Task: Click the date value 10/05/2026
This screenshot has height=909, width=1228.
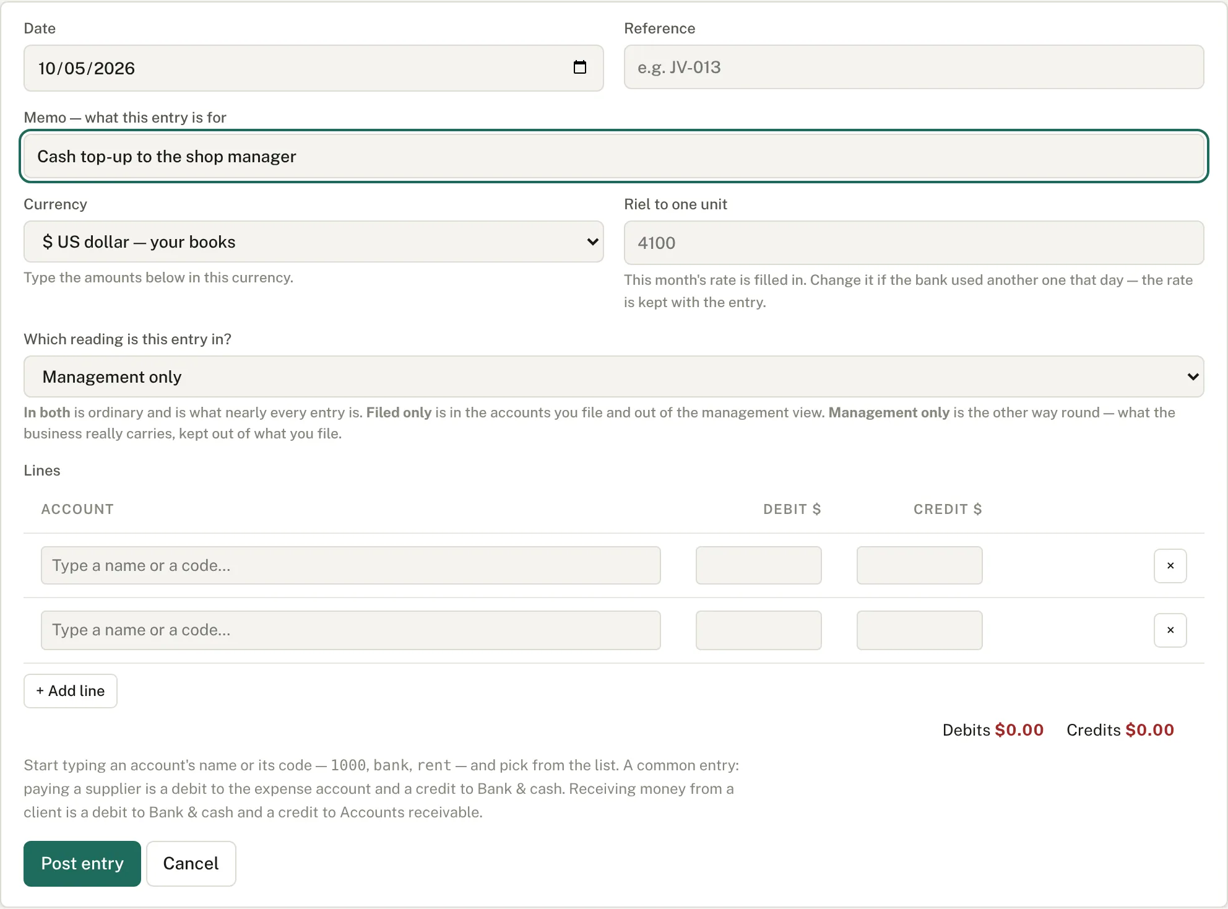Action: [87, 68]
